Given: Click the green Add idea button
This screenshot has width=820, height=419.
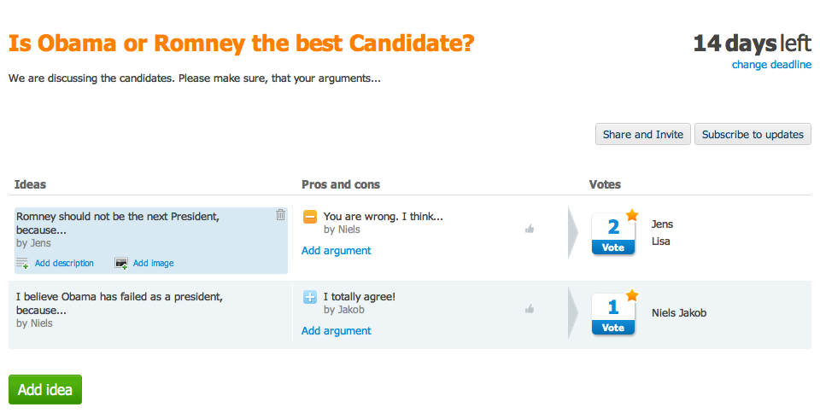Looking at the screenshot, I should (45, 390).
